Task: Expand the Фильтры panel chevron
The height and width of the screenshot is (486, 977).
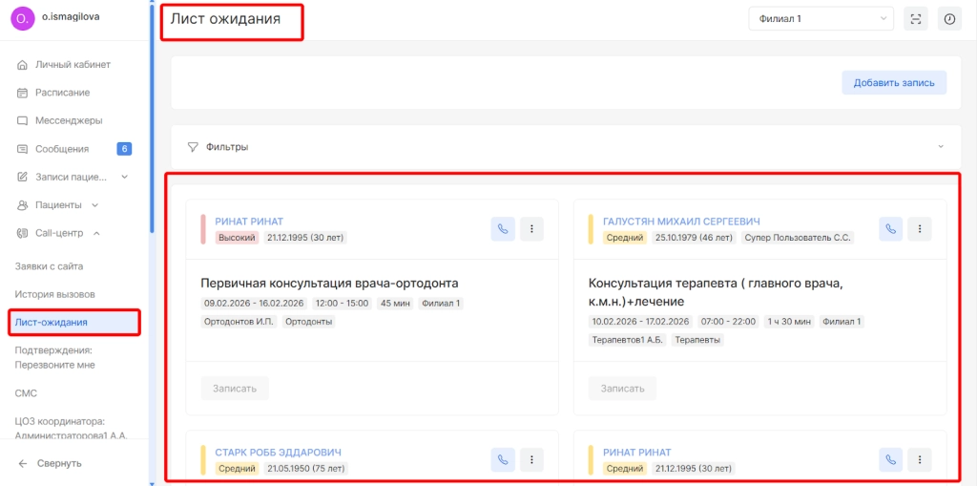Action: (x=941, y=147)
